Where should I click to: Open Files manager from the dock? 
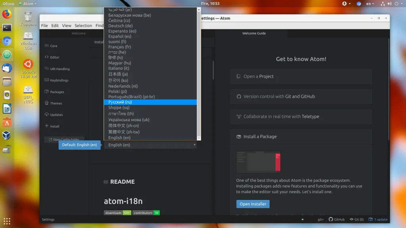click(x=7, y=82)
